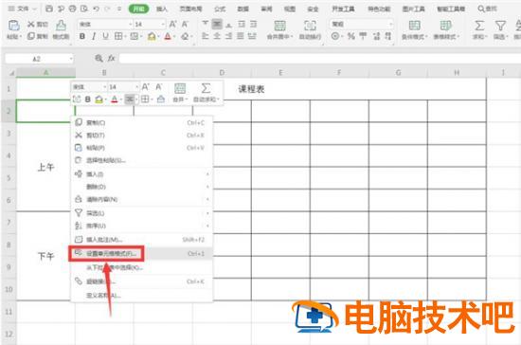Click the Merge and Center (合并居中) button
This screenshot has height=345, width=521.
point(279,29)
